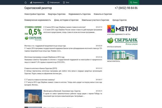Click the edit icon beside Блог
The height and width of the screenshot is (108, 162).
click(64, 2)
